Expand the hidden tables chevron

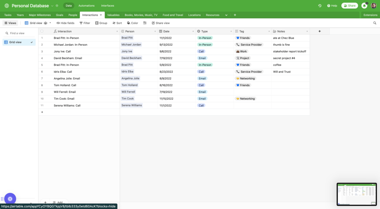[226, 15]
